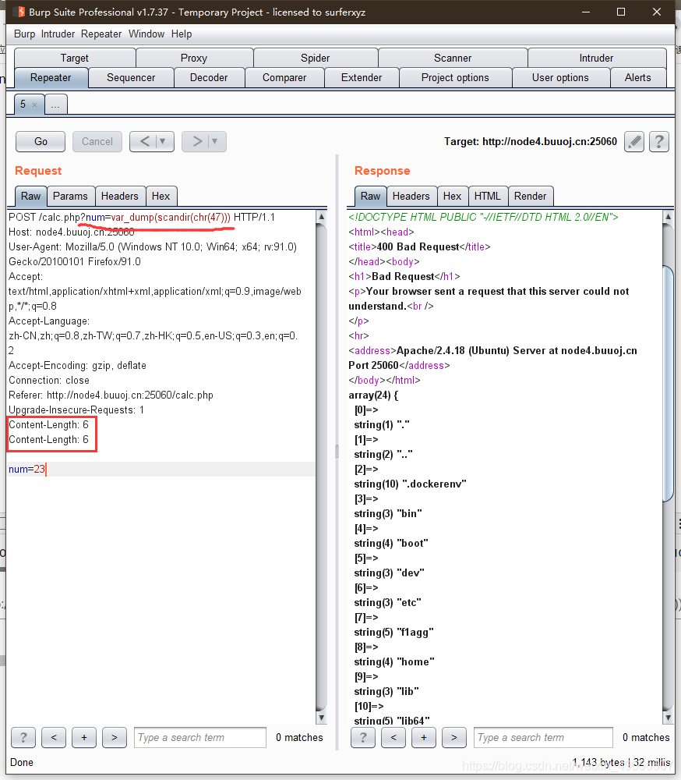Click the Cancel button
The image size is (681, 780).
coord(97,142)
